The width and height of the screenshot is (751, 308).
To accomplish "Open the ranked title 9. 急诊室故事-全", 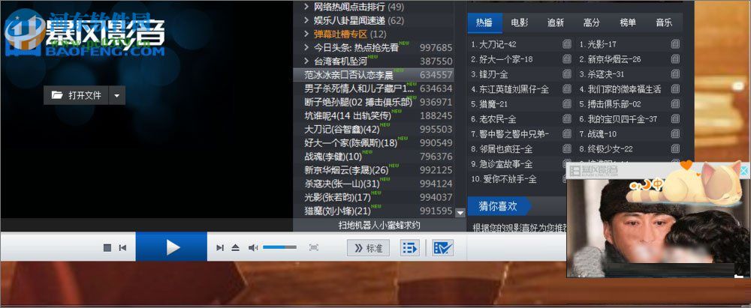I will pyautogui.click(x=502, y=164).
